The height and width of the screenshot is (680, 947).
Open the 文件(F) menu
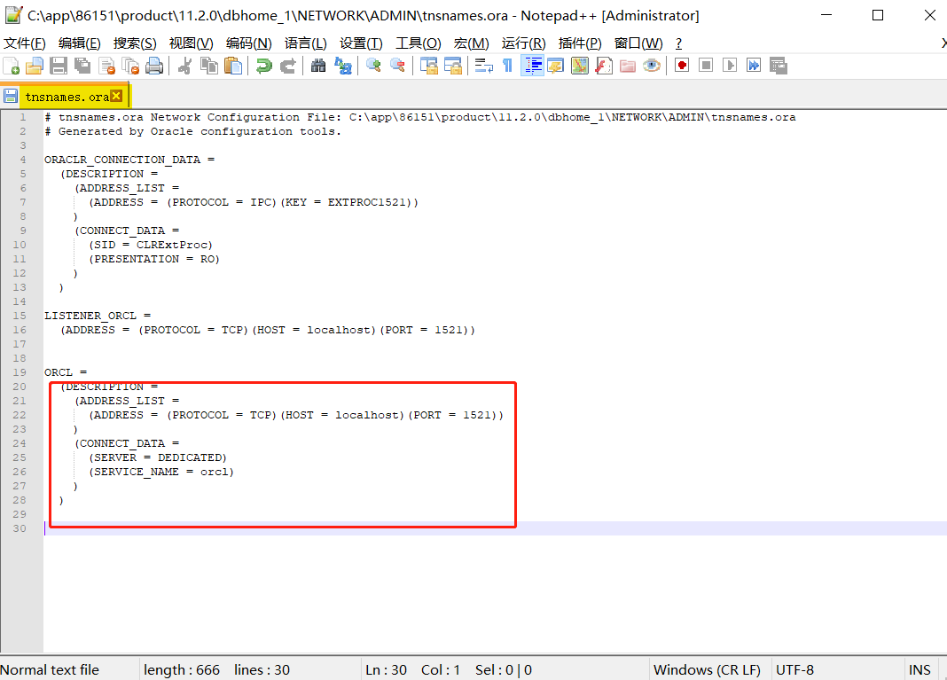[x=25, y=43]
